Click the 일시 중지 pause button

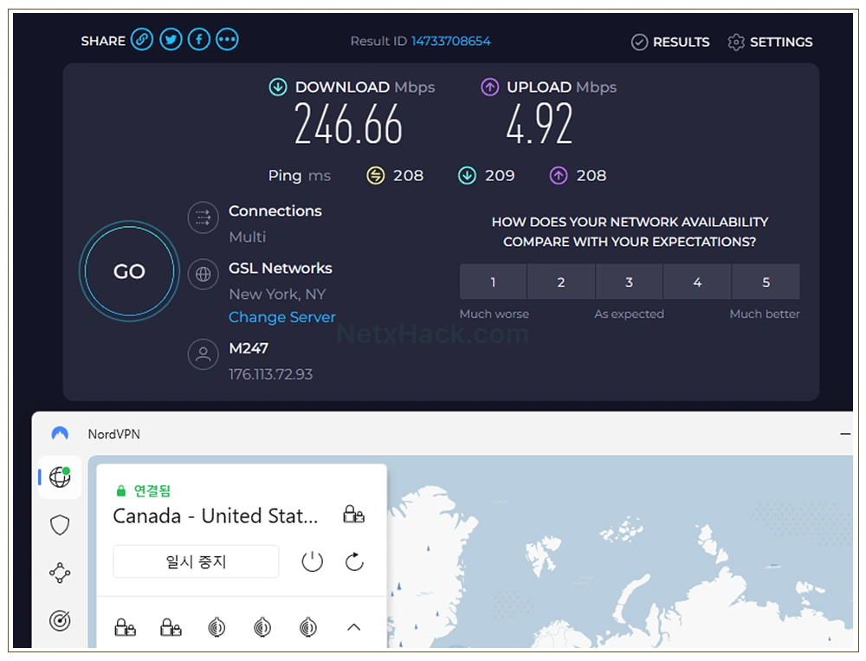click(x=196, y=561)
